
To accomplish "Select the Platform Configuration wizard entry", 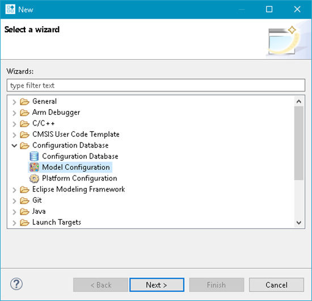I will click(x=79, y=178).
